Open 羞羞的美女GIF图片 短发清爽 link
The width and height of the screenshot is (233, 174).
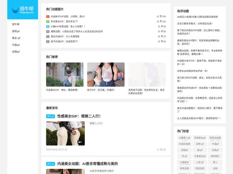[198, 42]
